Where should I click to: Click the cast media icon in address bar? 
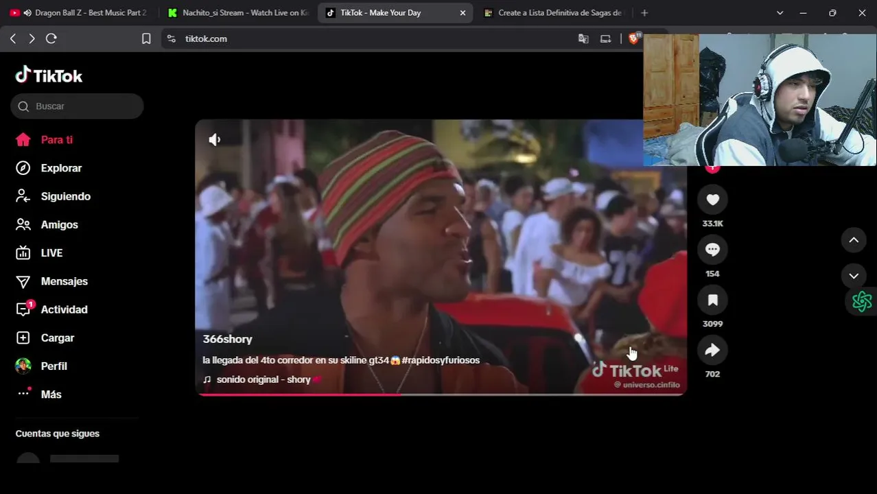tap(605, 39)
